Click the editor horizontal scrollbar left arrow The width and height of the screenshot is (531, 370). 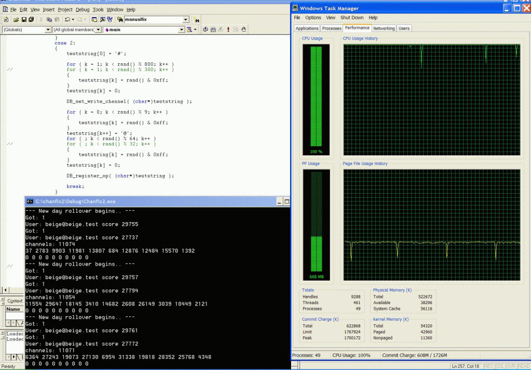pos(5,290)
